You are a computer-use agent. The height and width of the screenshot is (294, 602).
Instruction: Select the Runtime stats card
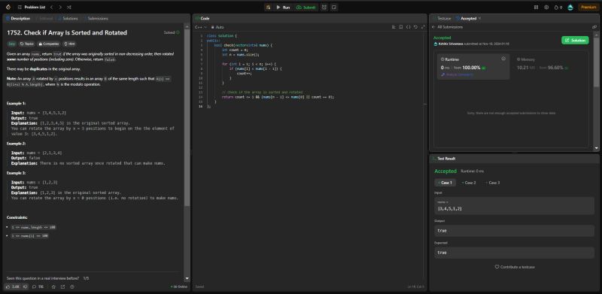[x=473, y=67]
